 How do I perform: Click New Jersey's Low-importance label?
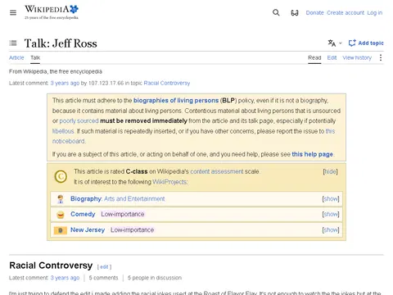[x=132, y=230]
